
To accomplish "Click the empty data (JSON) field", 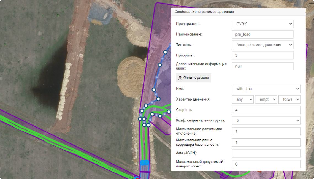I will click(x=266, y=153).
